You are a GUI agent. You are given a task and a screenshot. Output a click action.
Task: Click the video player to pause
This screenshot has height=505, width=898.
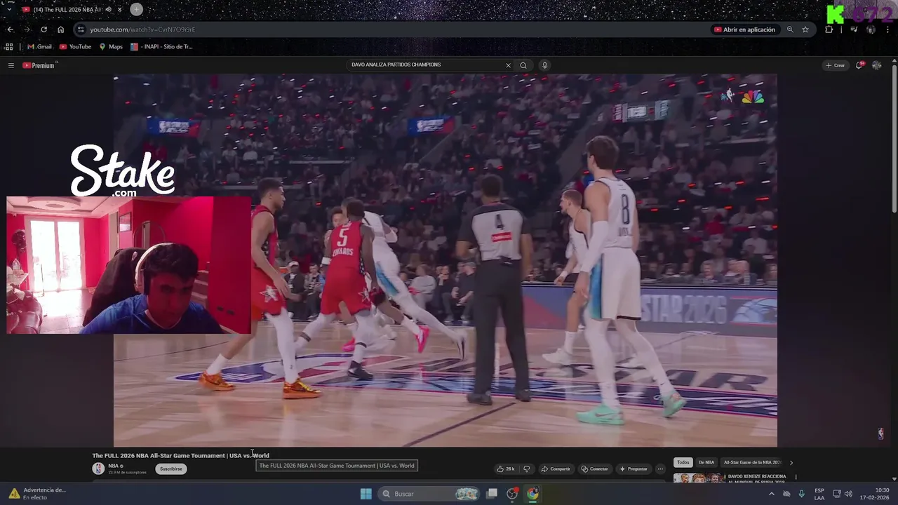445,260
